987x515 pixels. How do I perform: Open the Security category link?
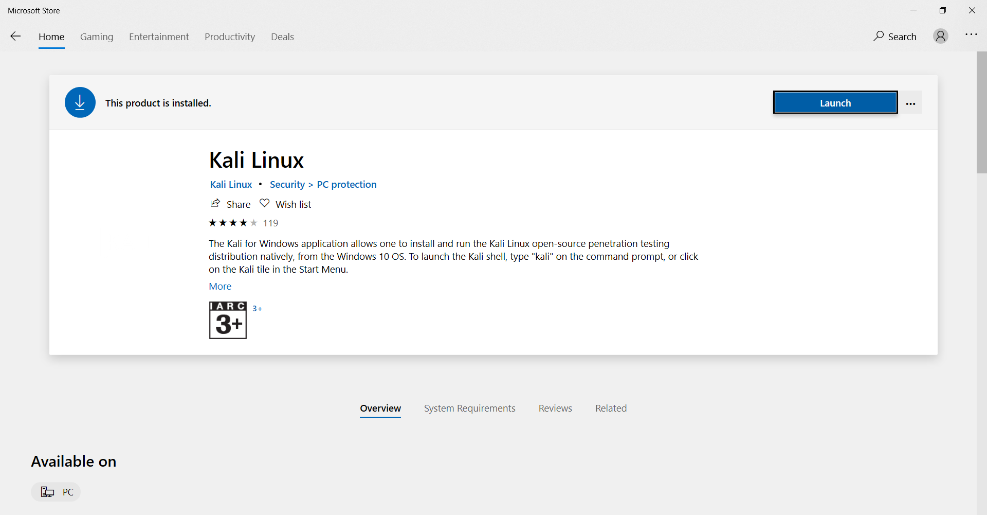(287, 184)
